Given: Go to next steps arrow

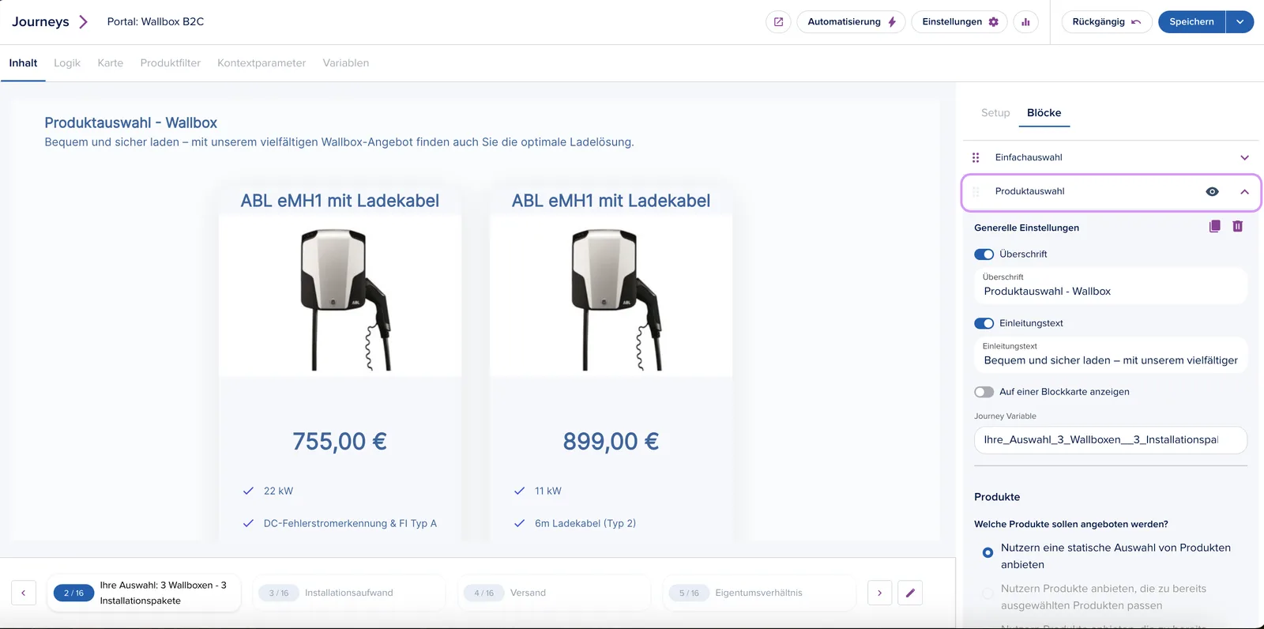Looking at the screenshot, I should 879,593.
